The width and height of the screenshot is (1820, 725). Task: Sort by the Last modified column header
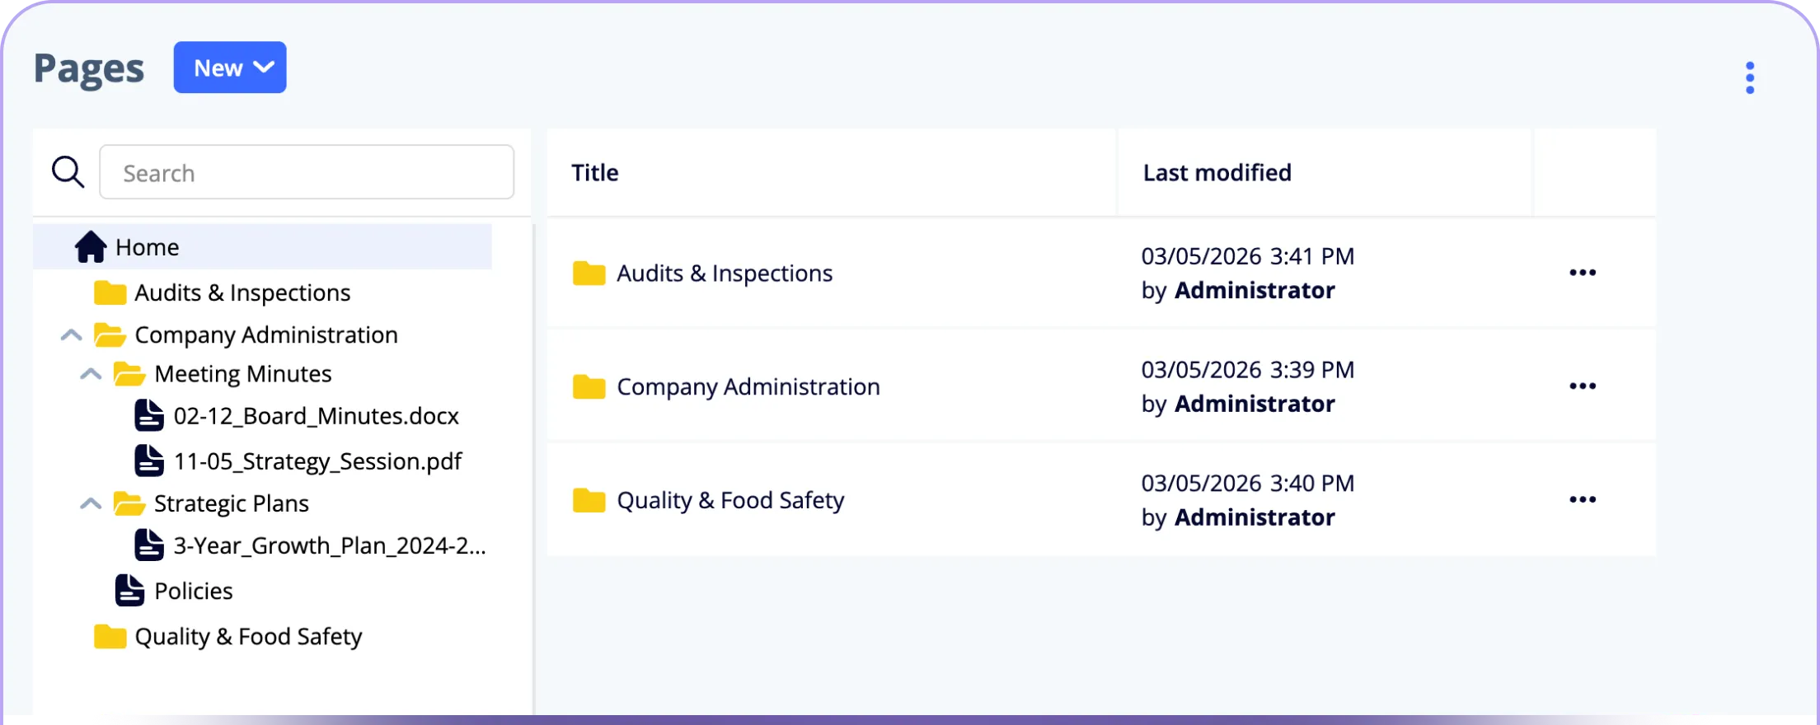(x=1217, y=172)
